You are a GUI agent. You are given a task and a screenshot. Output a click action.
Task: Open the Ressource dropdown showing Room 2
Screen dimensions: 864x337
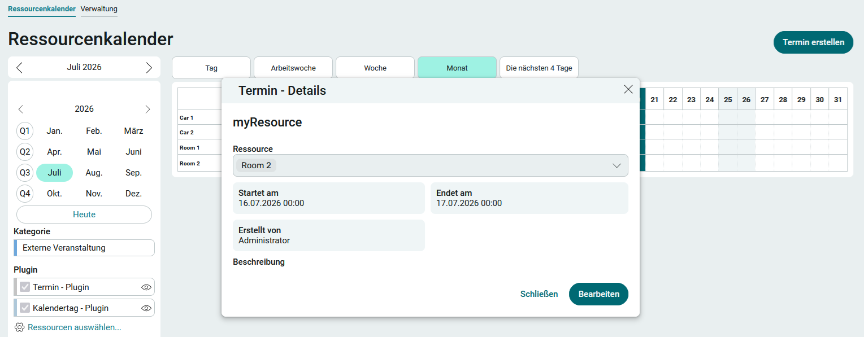click(431, 165)
